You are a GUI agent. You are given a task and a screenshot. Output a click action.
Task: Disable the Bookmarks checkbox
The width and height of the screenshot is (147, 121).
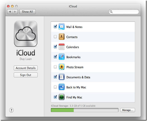click(55, 57)
